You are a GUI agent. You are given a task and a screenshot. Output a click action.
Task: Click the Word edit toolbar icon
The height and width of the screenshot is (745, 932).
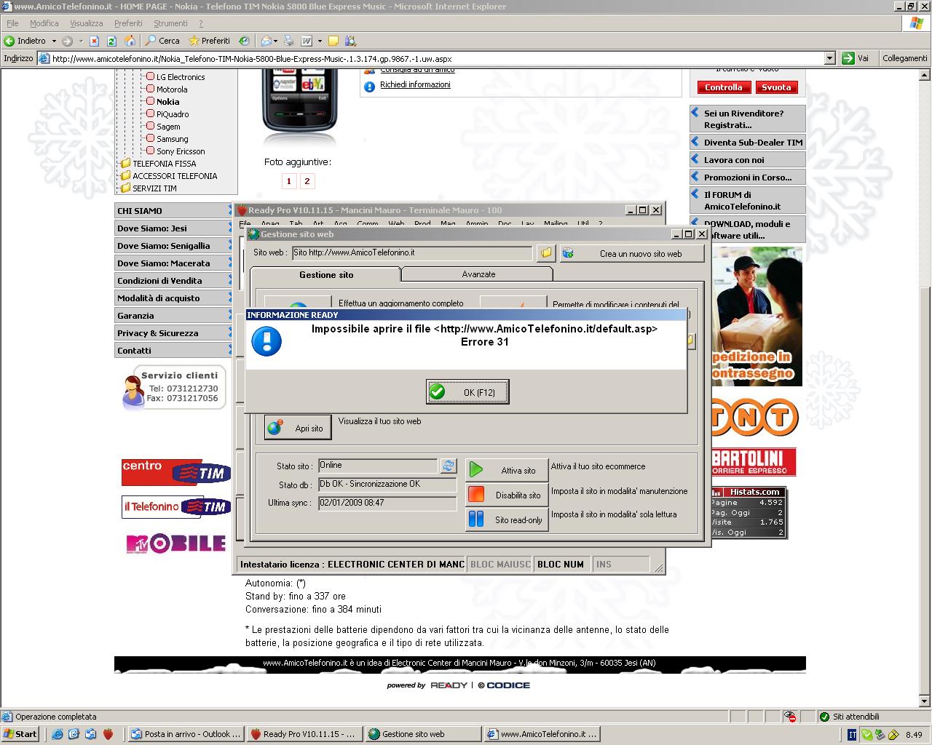307,41
